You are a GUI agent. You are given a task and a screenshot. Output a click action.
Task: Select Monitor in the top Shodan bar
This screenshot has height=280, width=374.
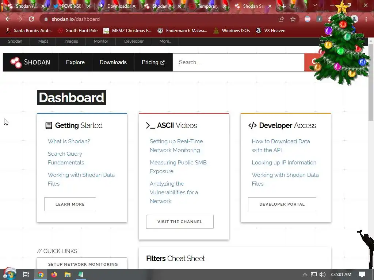[x=101, y=41]
